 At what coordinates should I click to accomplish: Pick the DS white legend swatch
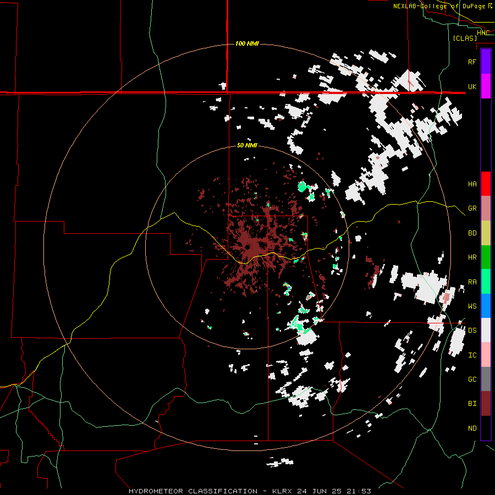486,330
